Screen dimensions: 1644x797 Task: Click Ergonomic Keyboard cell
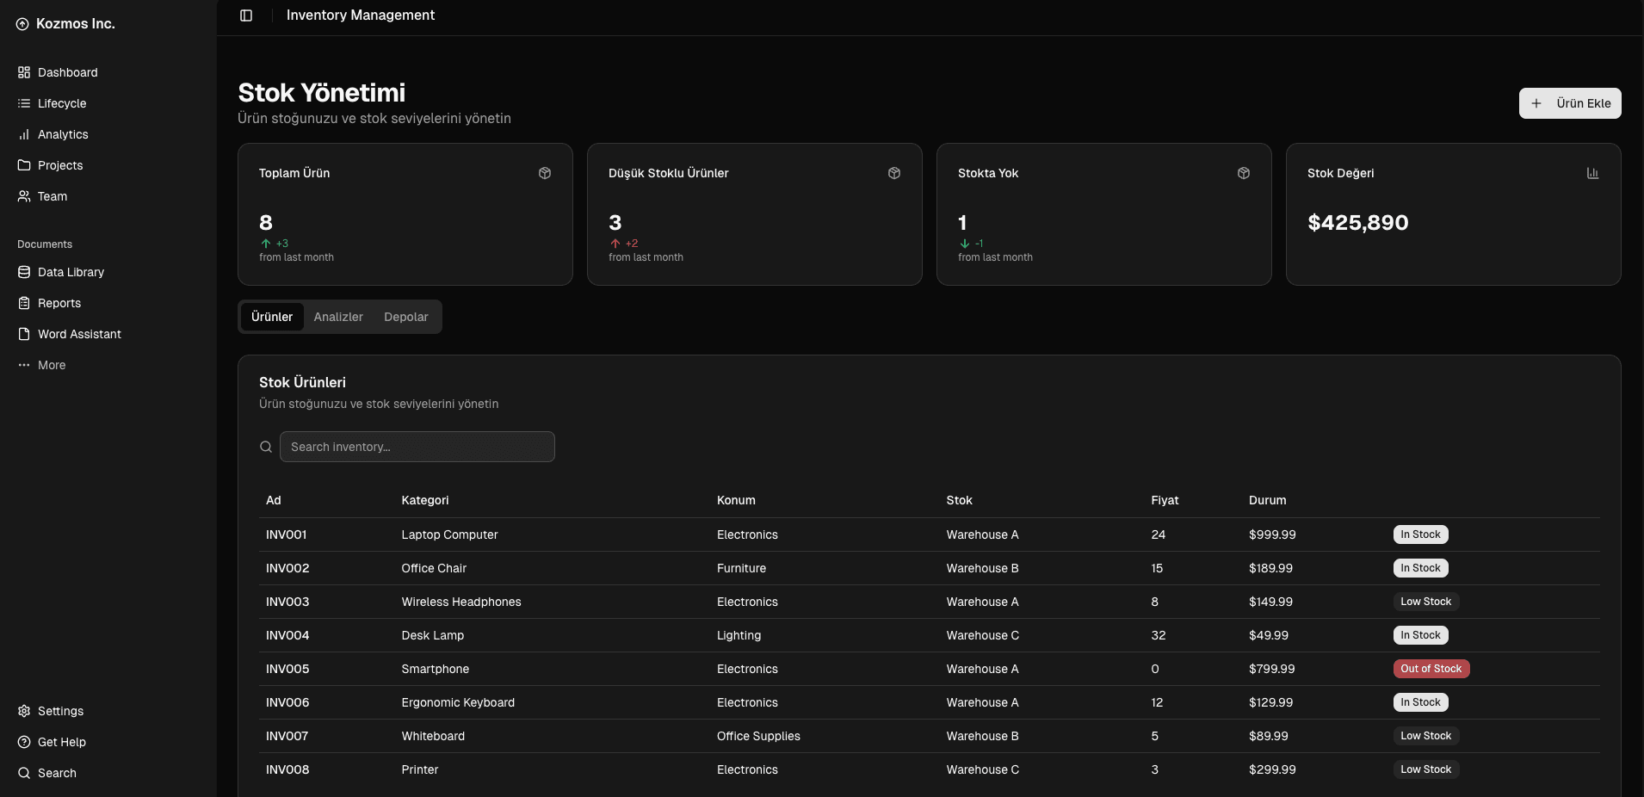pos(458,702)
